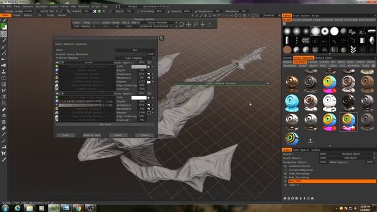Screen dimensions: 377x212
Task: Open the Camera dropdown
Action: [270, 15]
